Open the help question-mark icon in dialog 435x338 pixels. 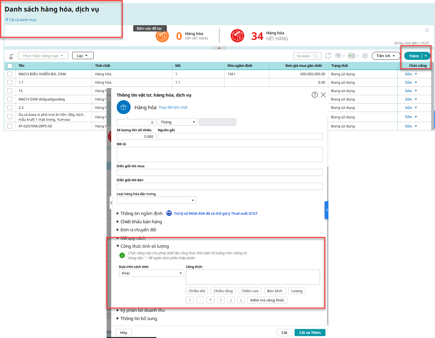tap(315, 95)
